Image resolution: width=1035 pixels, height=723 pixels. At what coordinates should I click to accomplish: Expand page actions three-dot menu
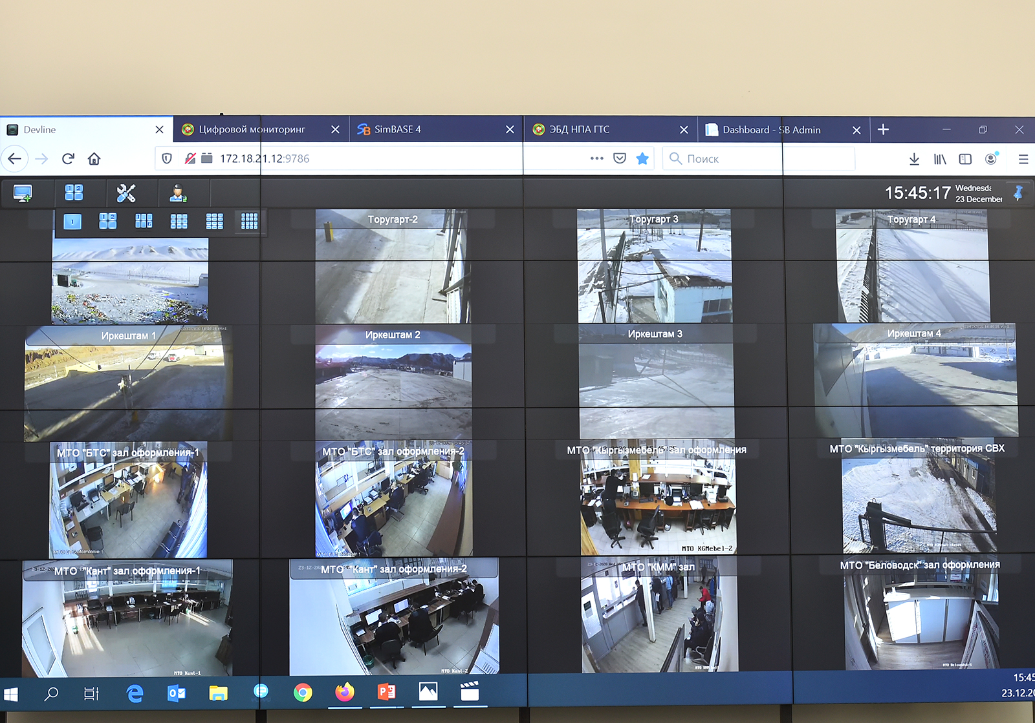tap(596, 158)
